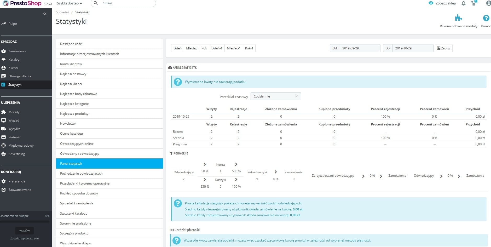Click the Sprzedaż breadcrumb link

tap(62, 12)
